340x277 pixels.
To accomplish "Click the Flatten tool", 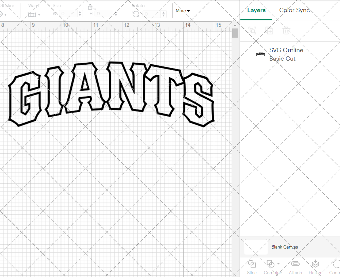I will 315,267.
